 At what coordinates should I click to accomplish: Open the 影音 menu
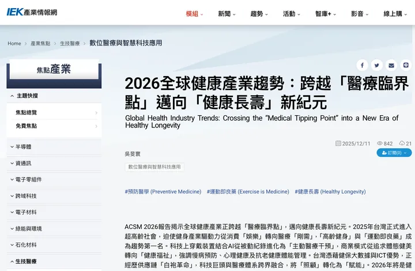pos(360,14)
